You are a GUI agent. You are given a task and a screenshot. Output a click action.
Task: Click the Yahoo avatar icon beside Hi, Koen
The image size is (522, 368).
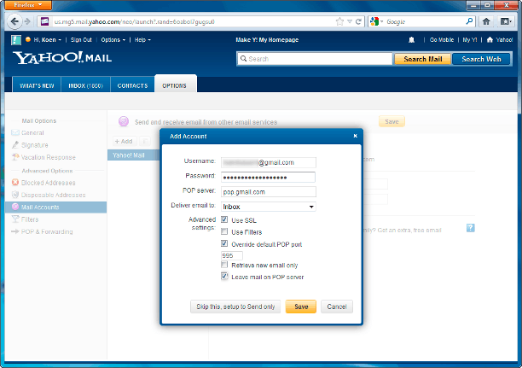pyautogui.click(x=15, y=40)
